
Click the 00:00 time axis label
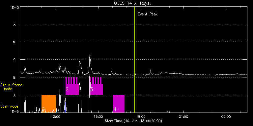[x=226, y=117]
